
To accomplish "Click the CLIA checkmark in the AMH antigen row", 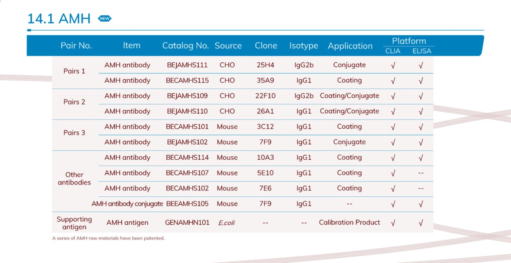I will click(x=393, y=223).
